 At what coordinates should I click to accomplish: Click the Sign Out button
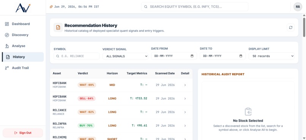(x=23, y=133)
